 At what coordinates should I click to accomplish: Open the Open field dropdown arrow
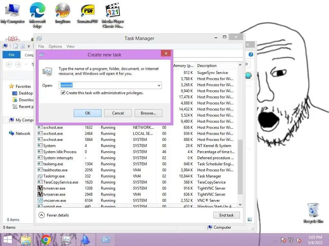159,85
